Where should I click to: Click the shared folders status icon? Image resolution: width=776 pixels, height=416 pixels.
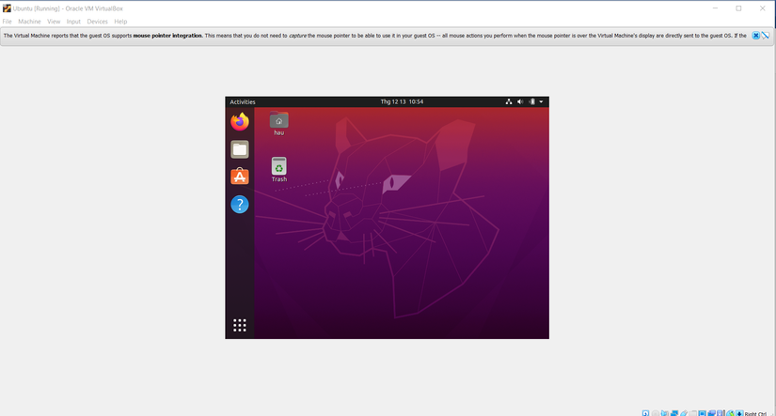(x=693, y=413)
